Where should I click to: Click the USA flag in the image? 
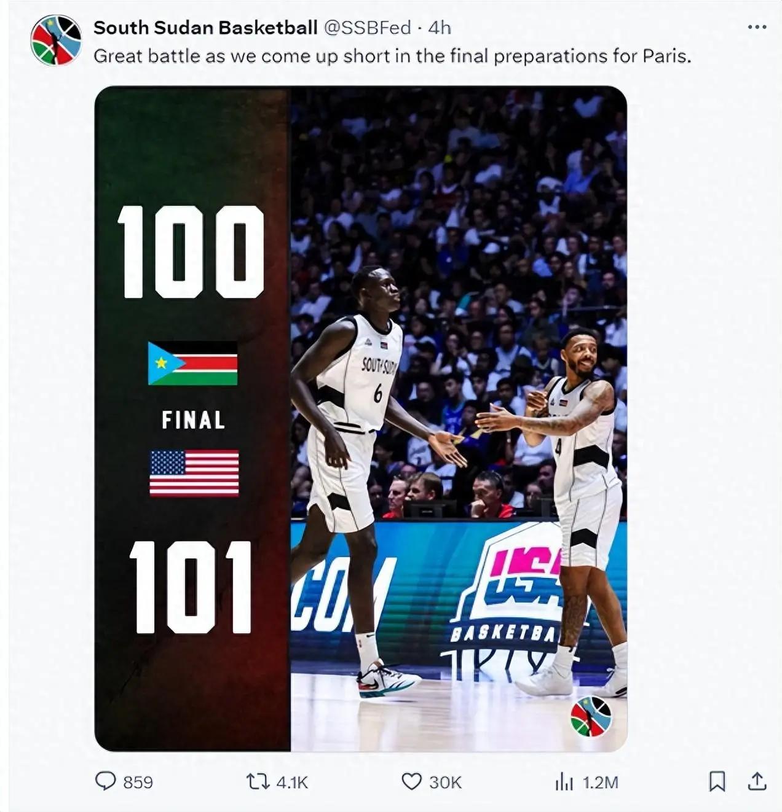point(194,473)
